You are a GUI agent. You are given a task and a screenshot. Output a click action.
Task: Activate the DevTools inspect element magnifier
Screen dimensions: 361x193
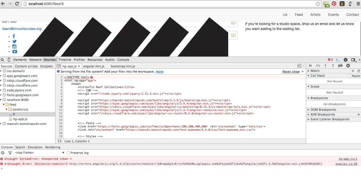3,60
